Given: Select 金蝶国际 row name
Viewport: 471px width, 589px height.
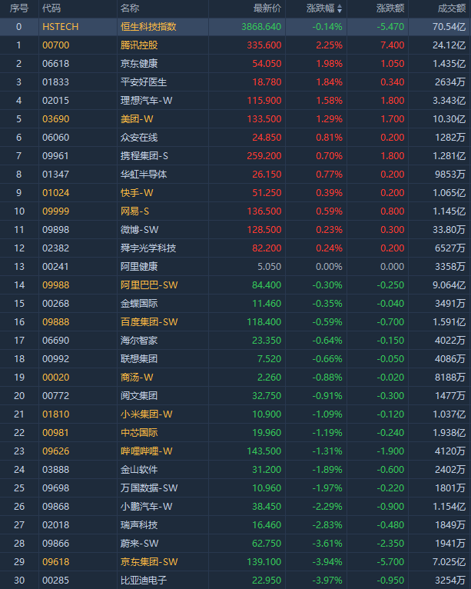Looking at the screenshot, I should (x=139, y=303).
